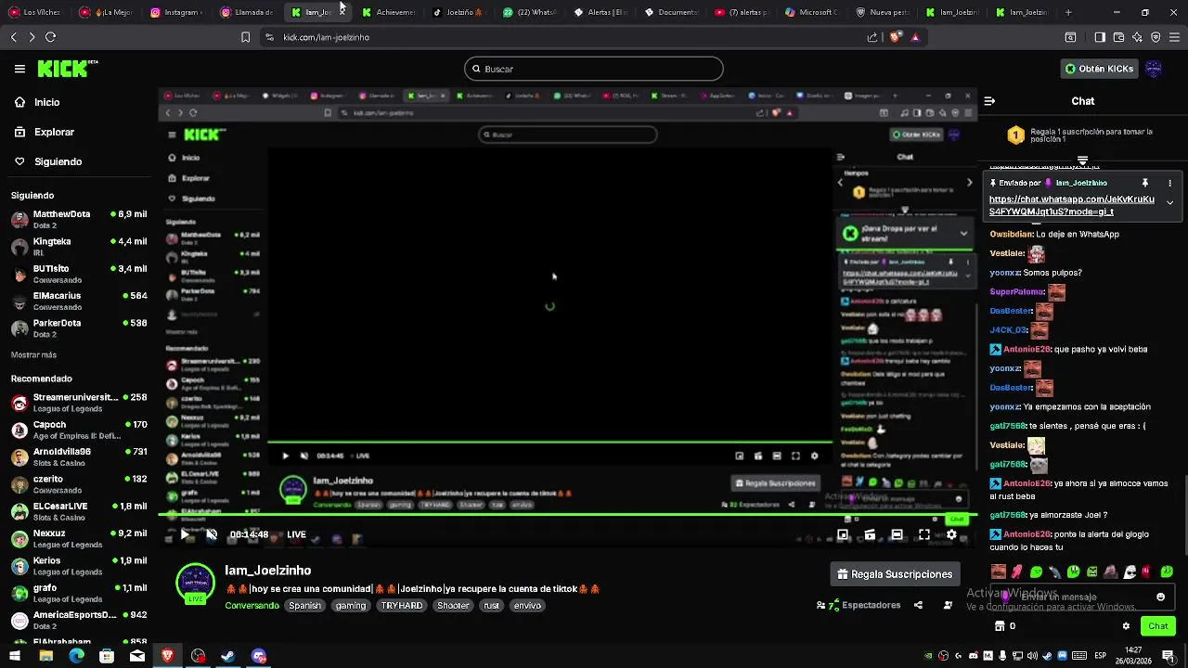Open MatthewDota channel in sidebar

(x=79, y=219)
